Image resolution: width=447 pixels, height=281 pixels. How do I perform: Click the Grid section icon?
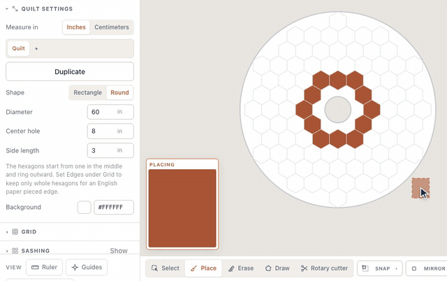(15, 231)
